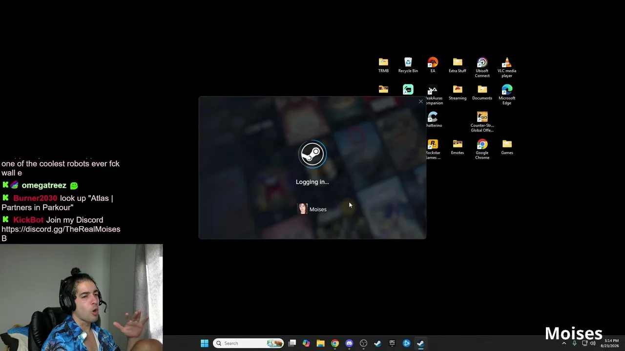The image size is (625, 351).
Task: Open the Recycle Bin desktop icon
Action: [408, 65]
